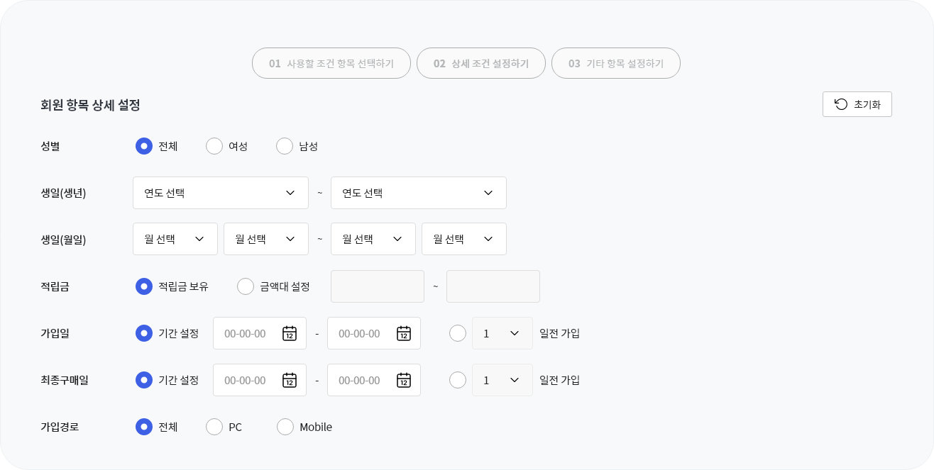934x470 pixels.
Task: Open first 연도 선택 birth year dropdown
Action: (x=221, y=193)
